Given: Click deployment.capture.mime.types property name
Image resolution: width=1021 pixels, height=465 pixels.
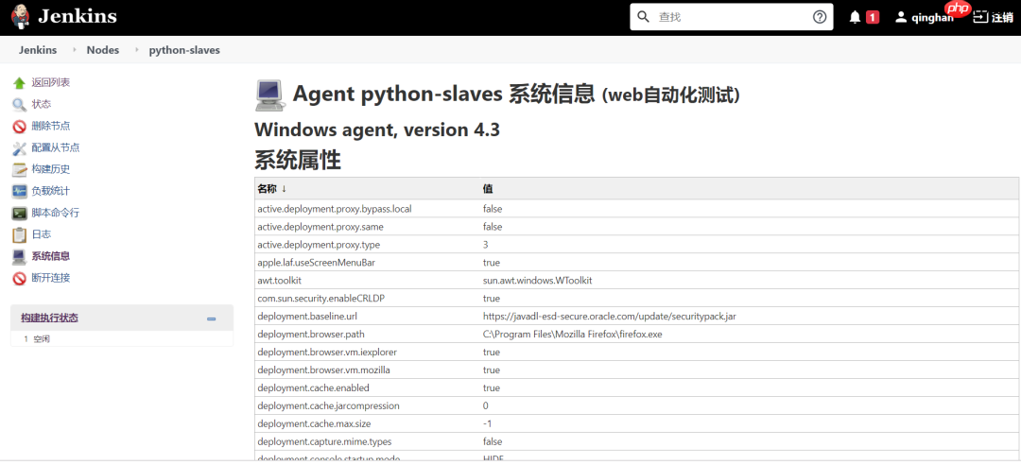Looking at the screenshot, I should (x=324, y=441).
